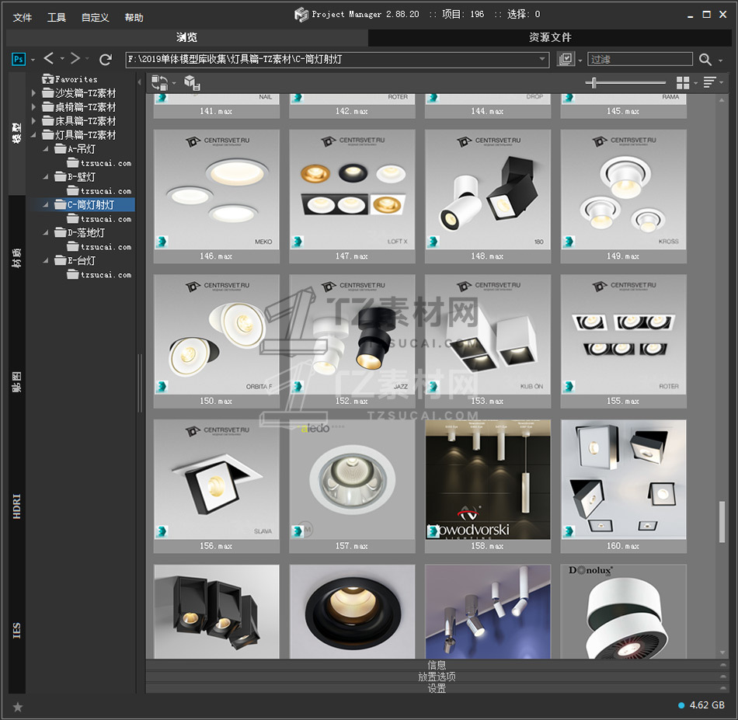
Task: Click the search magnifier icon
Action: click(x=705, y=59)
